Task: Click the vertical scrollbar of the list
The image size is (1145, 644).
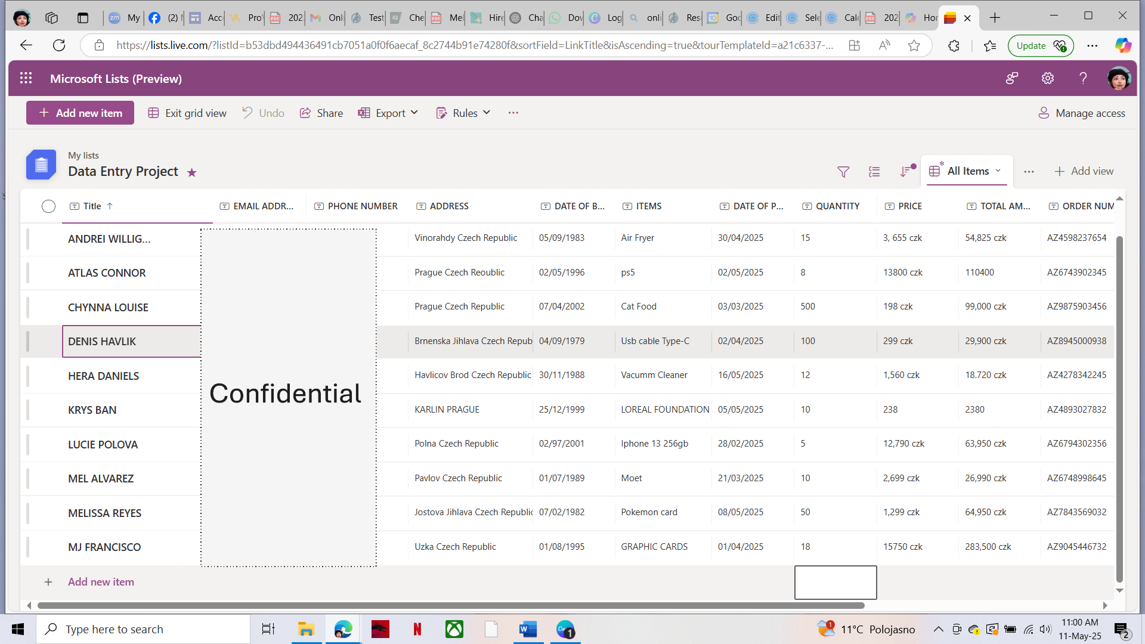Action: (1119, 409)
